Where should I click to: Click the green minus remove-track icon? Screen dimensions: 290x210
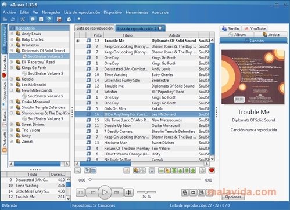coord(161,171)
